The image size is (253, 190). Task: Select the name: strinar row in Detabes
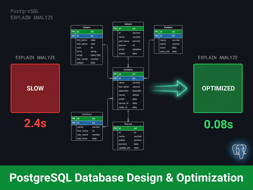128,95
